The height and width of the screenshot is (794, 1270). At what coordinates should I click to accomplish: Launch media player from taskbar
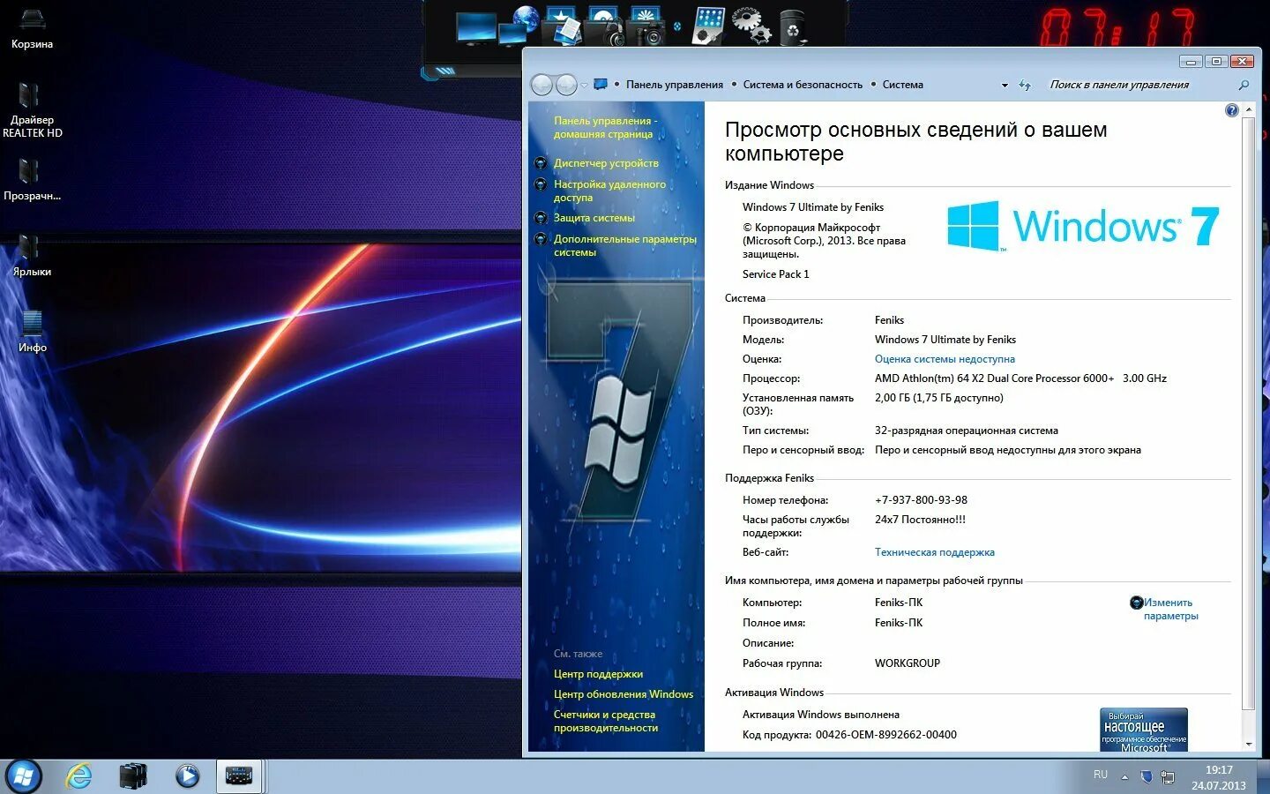click(188, 776)
